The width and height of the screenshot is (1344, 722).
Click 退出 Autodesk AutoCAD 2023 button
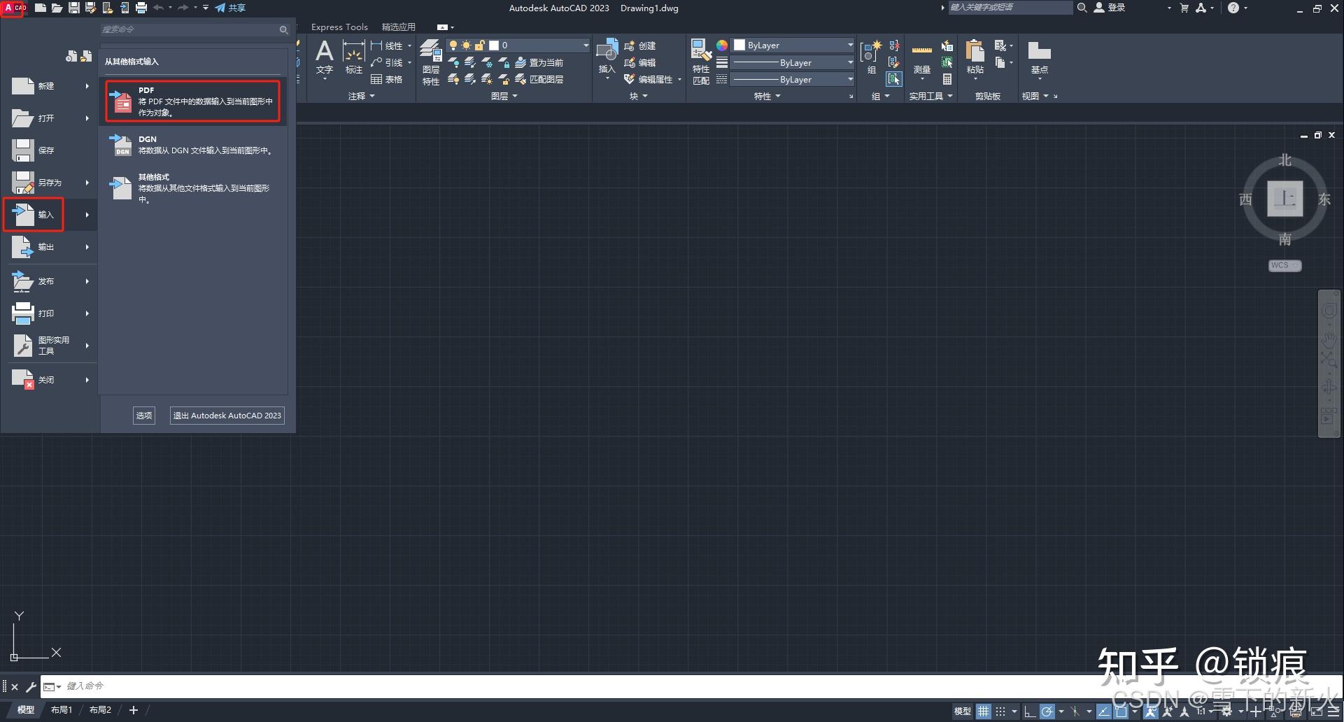tap(227, 416)
